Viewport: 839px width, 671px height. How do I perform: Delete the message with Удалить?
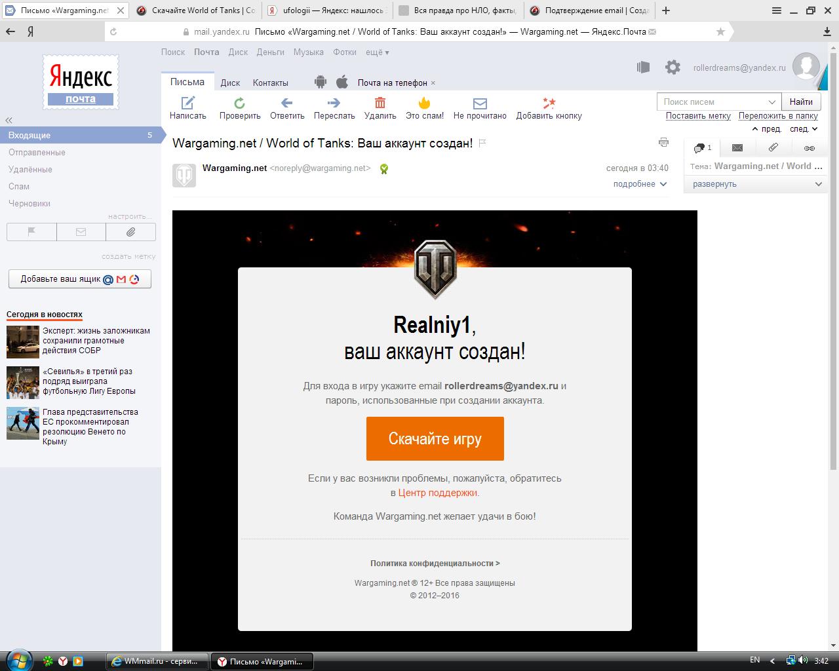[x=380, y=108]
